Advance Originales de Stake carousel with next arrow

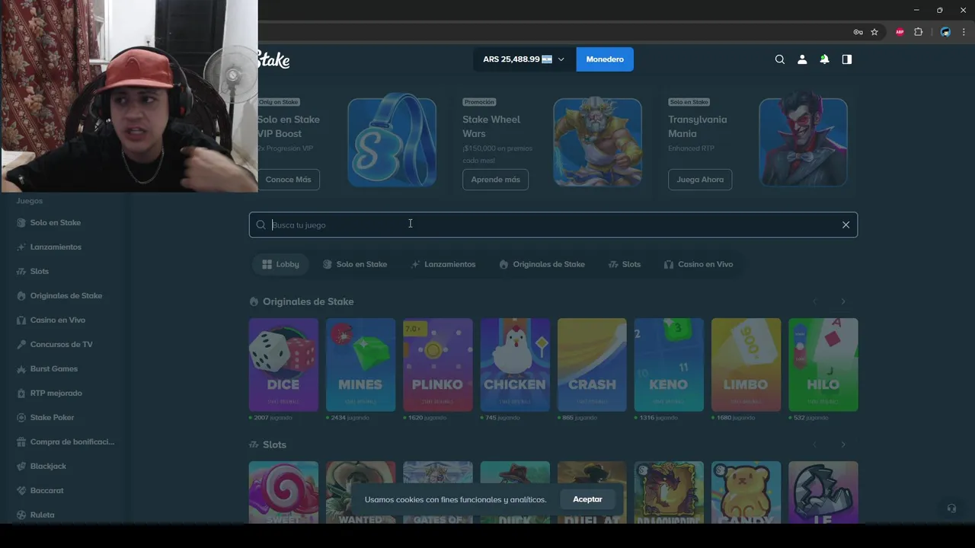(x=843, y=301)
